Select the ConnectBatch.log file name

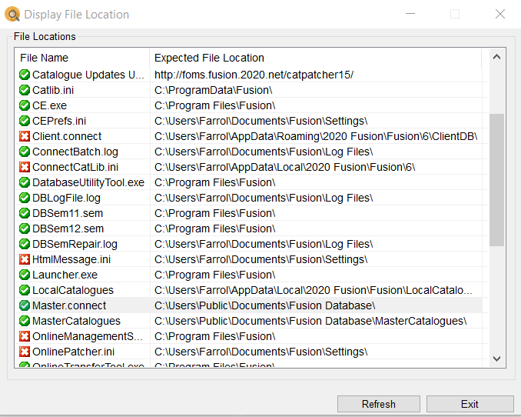(x=75, y=152)
